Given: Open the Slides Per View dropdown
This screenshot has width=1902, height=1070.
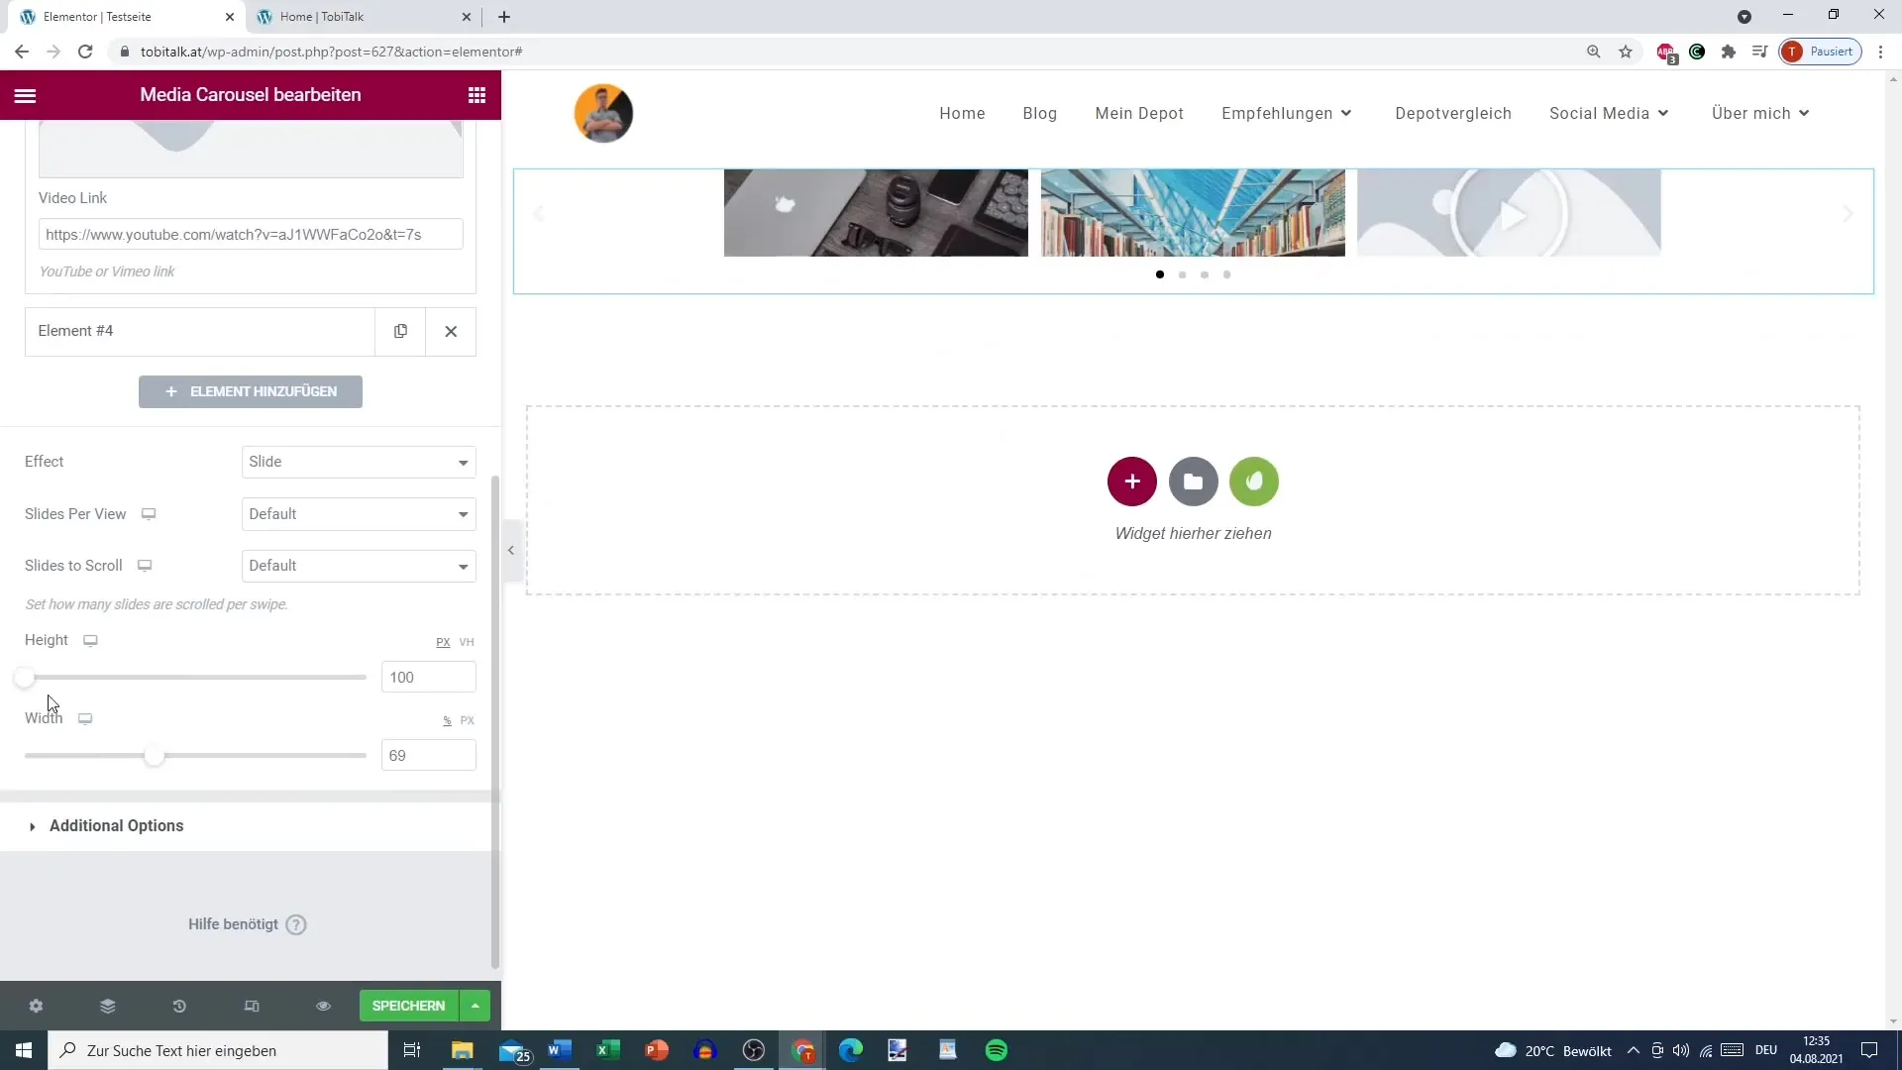Looking at the screenshot, I should click(359, 514).
